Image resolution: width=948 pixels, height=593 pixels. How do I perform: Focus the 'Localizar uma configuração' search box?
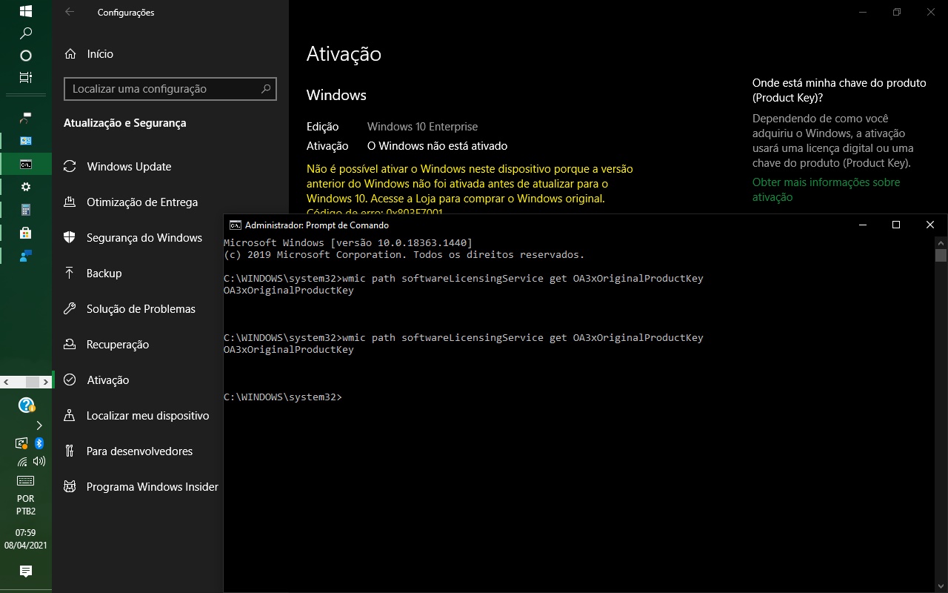170,89
